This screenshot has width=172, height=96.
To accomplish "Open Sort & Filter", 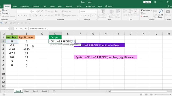I will click(155, 14).
